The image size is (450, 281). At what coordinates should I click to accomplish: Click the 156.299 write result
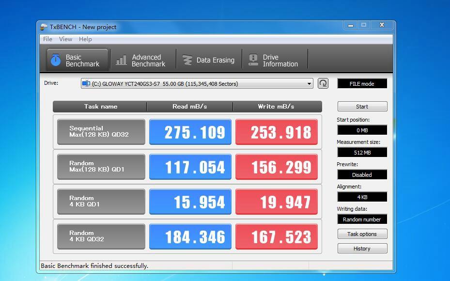point(277,167)
